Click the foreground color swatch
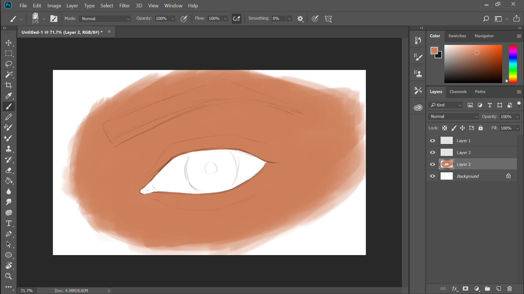This screenshot has width=524, height=294. (x=434, y=50)
